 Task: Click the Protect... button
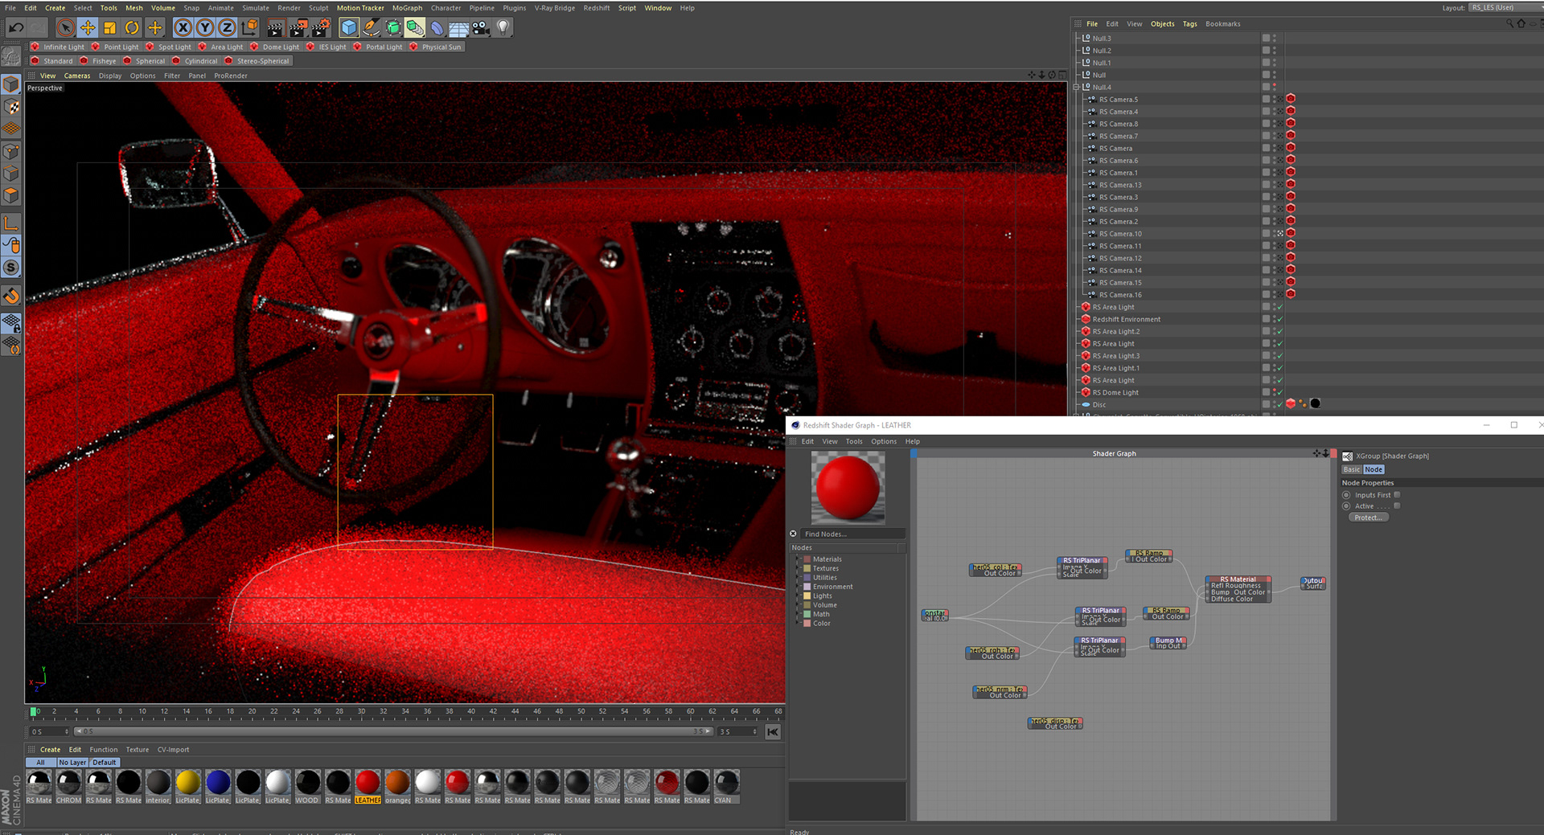[1368, 518]
